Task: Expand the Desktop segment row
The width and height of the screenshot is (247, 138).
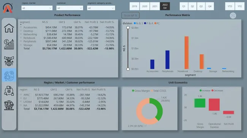Action: point(21,31)
